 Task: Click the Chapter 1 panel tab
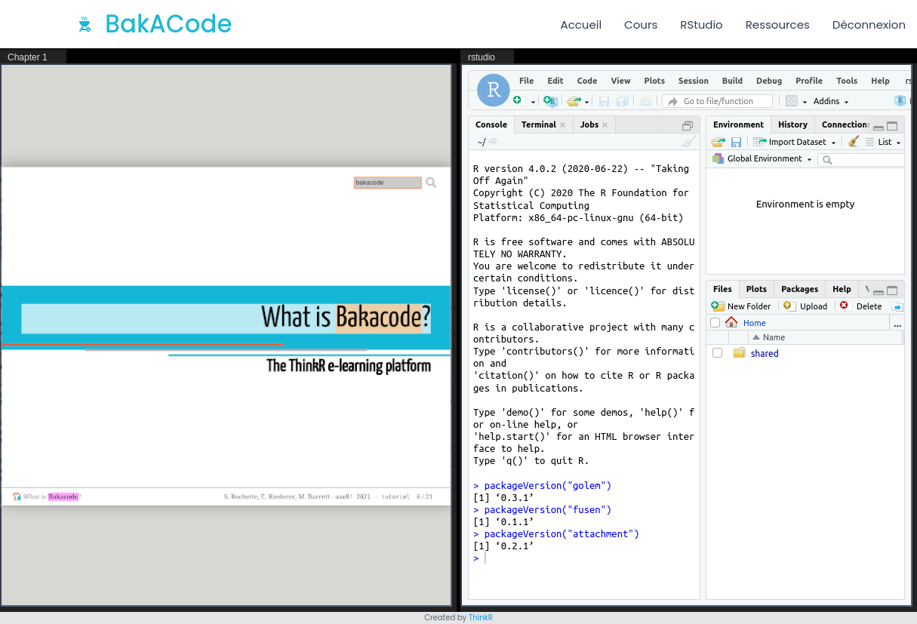coord(33,57)
